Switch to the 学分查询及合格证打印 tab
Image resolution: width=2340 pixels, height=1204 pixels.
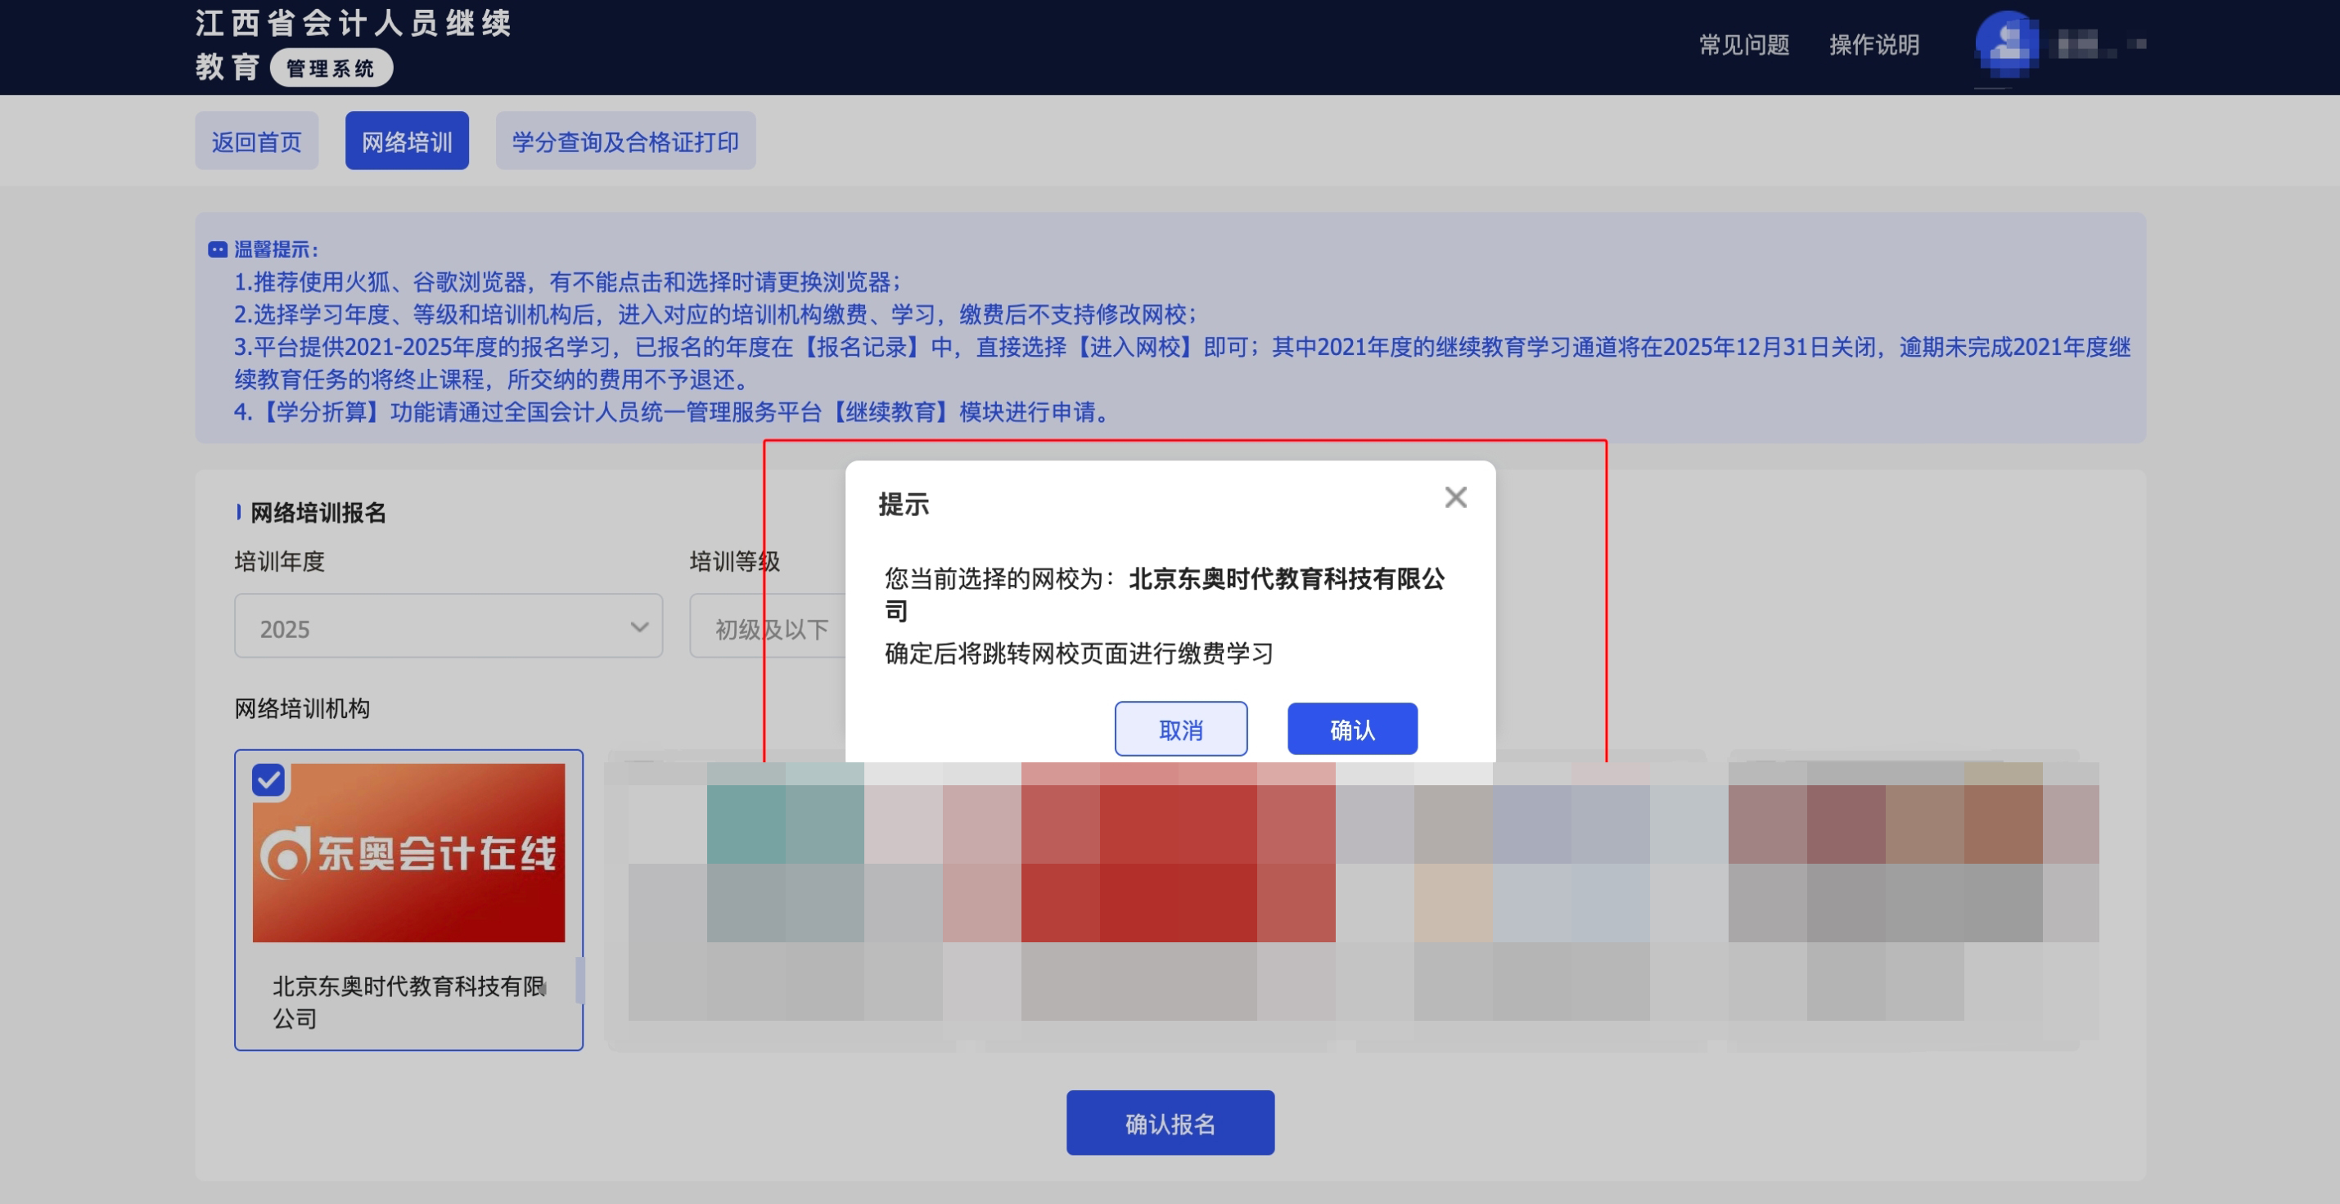626,140
